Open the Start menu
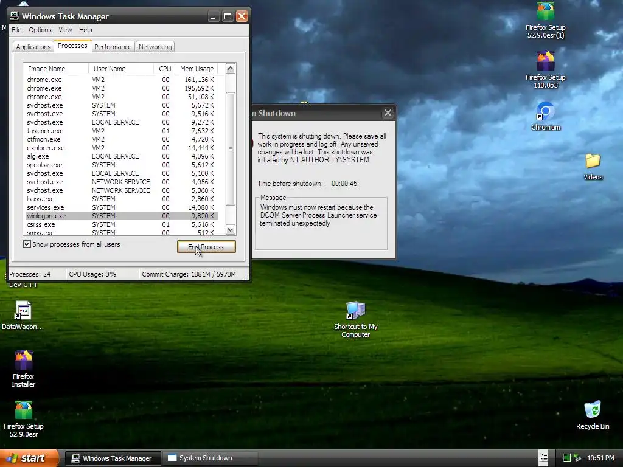Image resolution: width=623 pixels, height=467 pixels. click(x=29, y=458)
